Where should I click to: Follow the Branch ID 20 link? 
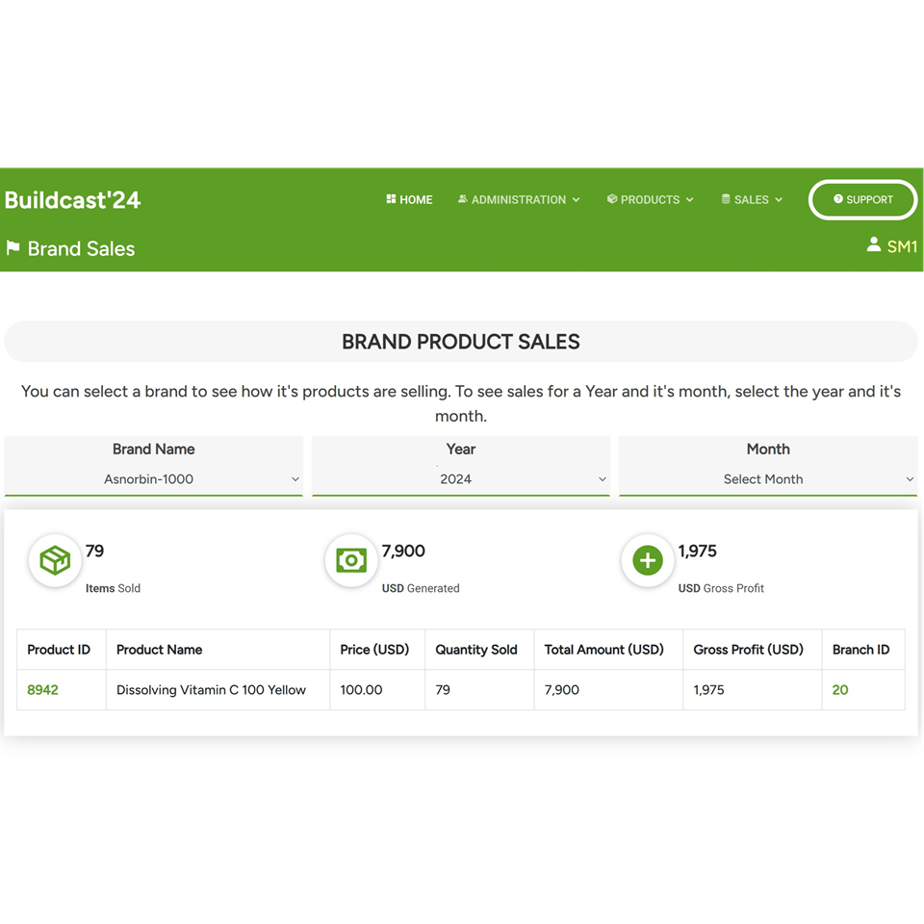click(x=840, y=690)
